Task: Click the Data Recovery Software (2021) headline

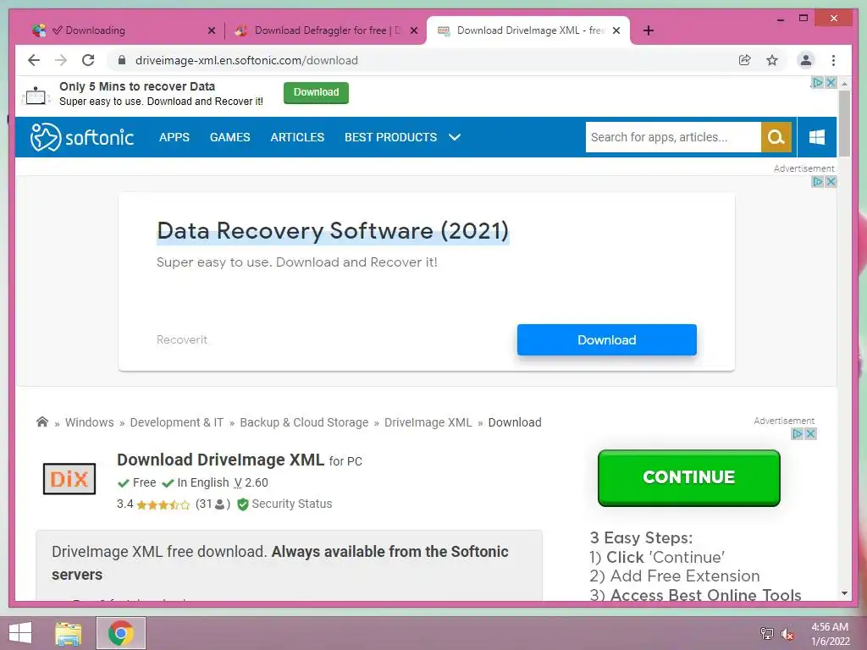Action: coord(333,231)
